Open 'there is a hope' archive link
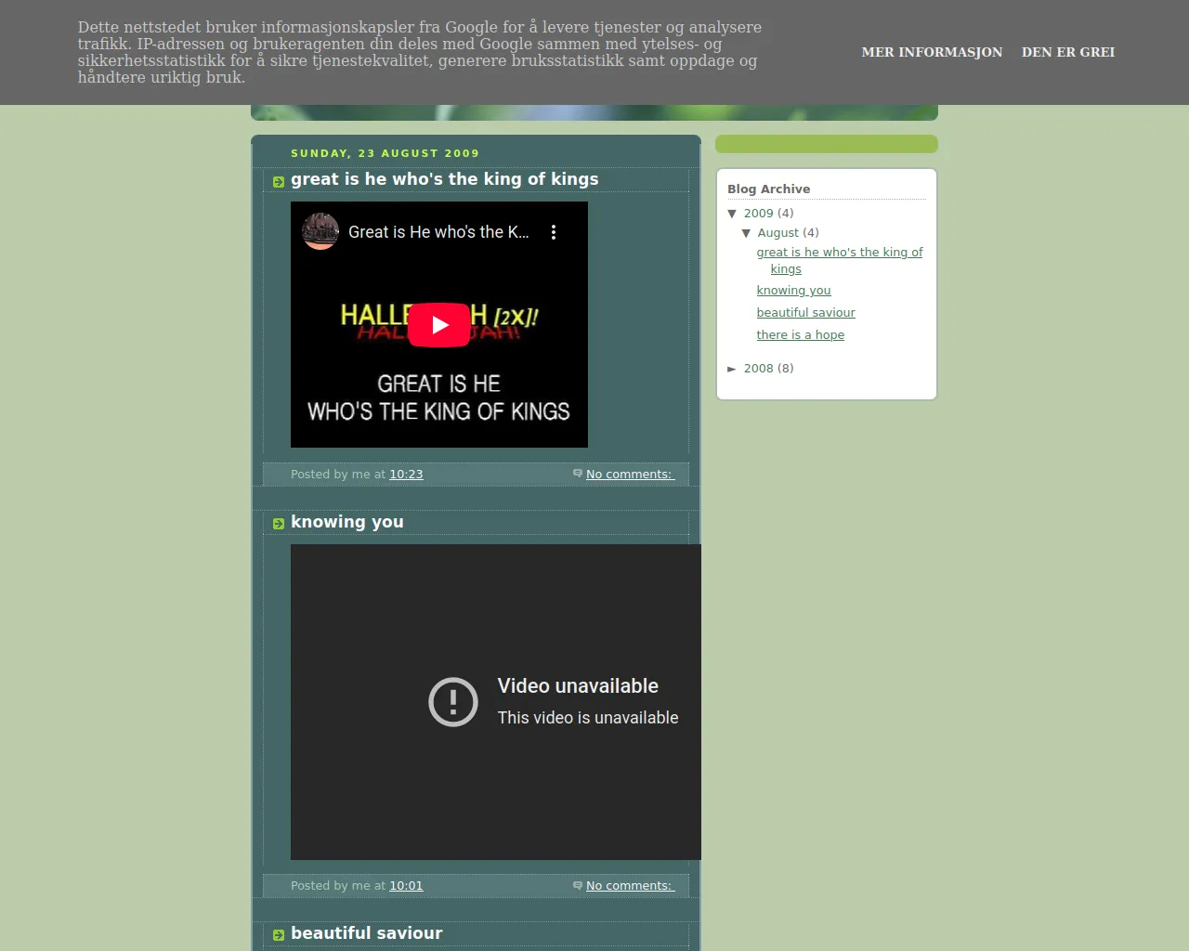1189x951 pixels. pos(800,335)
